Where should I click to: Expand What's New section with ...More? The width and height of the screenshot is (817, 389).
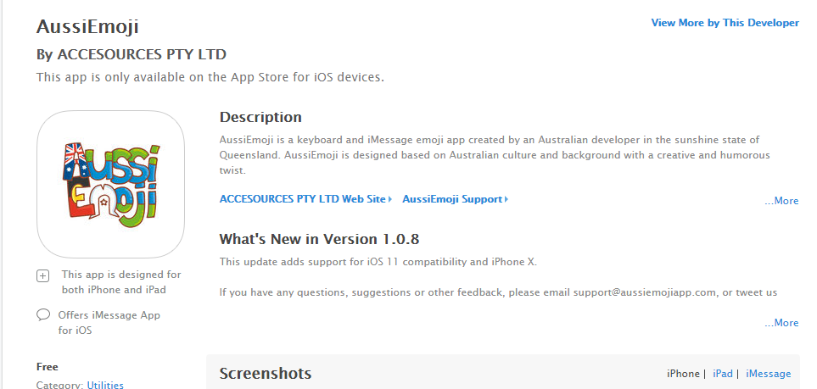pos(781,323)
